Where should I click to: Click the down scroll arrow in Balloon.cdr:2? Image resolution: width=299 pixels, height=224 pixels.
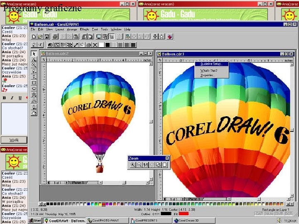pyautogui.click(x=151, y=179)
